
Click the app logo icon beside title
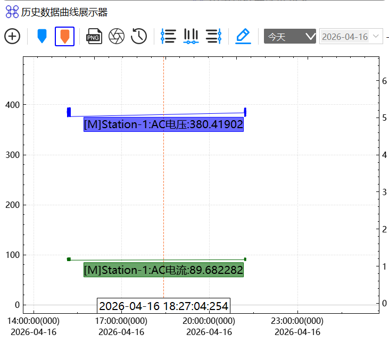[12, 12]
